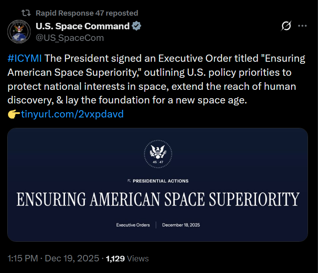
Task: Click the 1,129 Views count
Action: pos(127,259)
